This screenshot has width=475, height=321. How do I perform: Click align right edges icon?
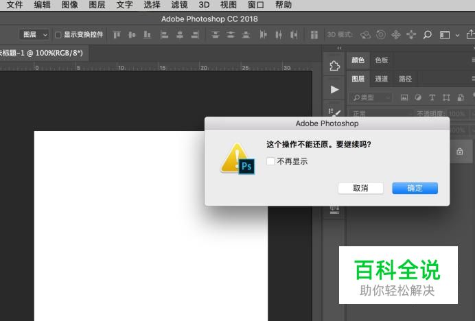pos(195,35)
